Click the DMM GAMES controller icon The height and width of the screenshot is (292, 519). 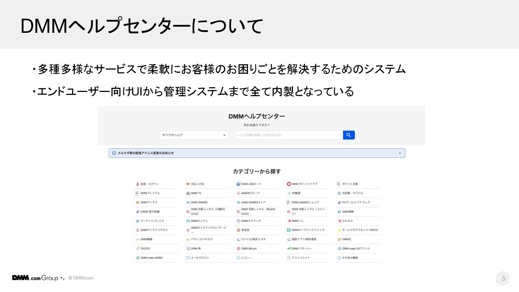(188, 202)
